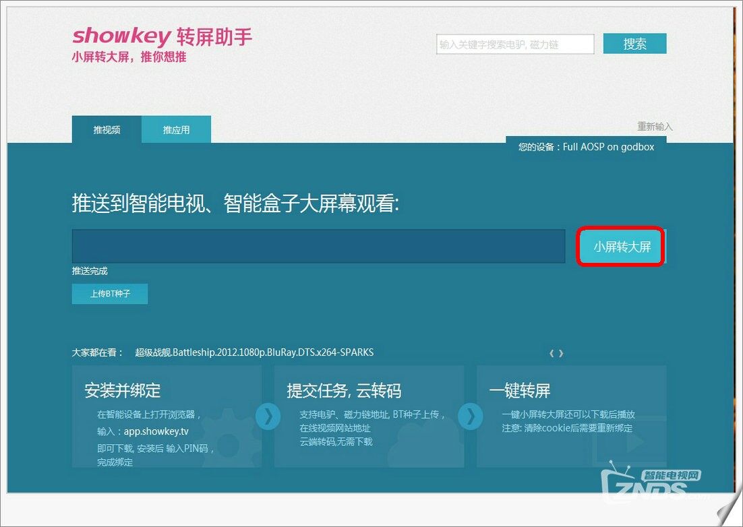Focus the video address field beside 小屏转大屏
The height and width of the screenshot is (527, 743).
tap(318, 246)
